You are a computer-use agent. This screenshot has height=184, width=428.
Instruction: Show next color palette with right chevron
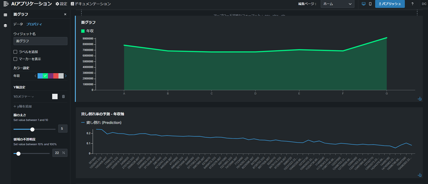pyautogui.click(x=66, y=76)
